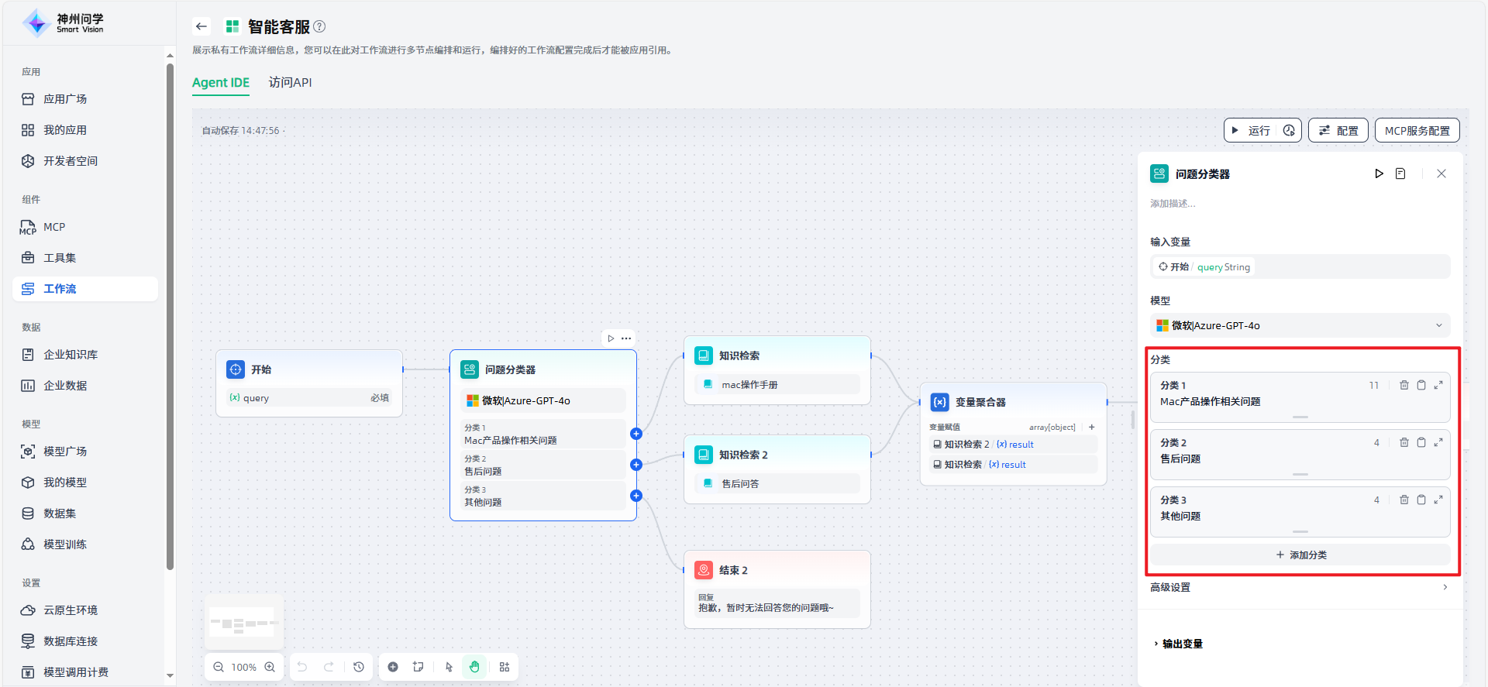This screenshot has height=687, width=1488.
Task: Expand the 输出变量 section
Action: (1178, 644)
